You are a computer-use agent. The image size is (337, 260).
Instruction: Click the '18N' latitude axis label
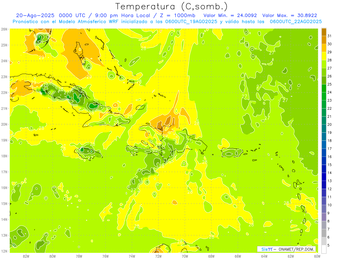click(4, 156)
